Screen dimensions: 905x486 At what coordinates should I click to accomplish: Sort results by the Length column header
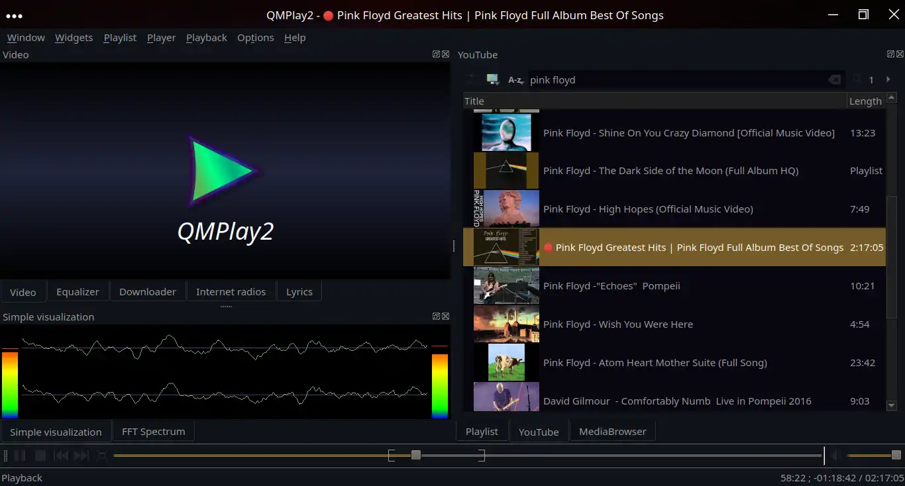[865, 101]
